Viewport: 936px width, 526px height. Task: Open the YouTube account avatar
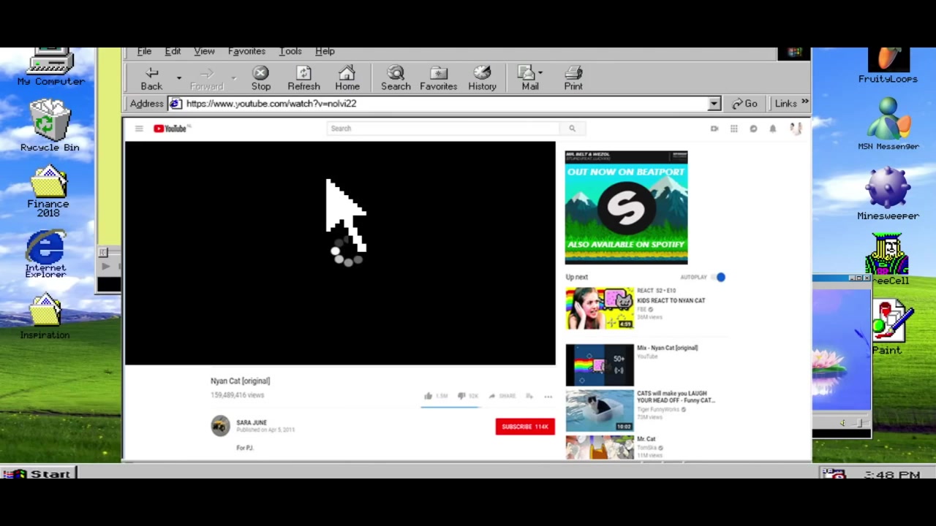coord(796,129)
